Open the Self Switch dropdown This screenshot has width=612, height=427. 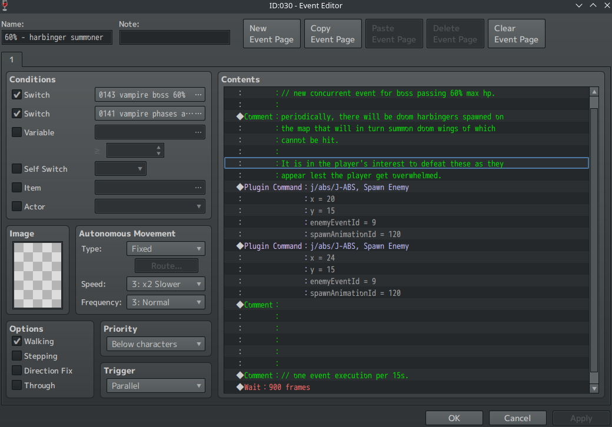(121, 169)
